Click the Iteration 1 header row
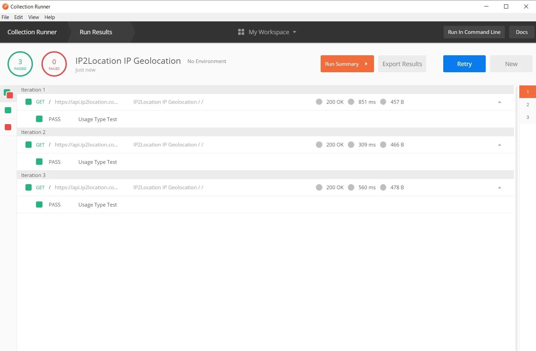This screenshot has height=351, width=536. tap(265, 90)
